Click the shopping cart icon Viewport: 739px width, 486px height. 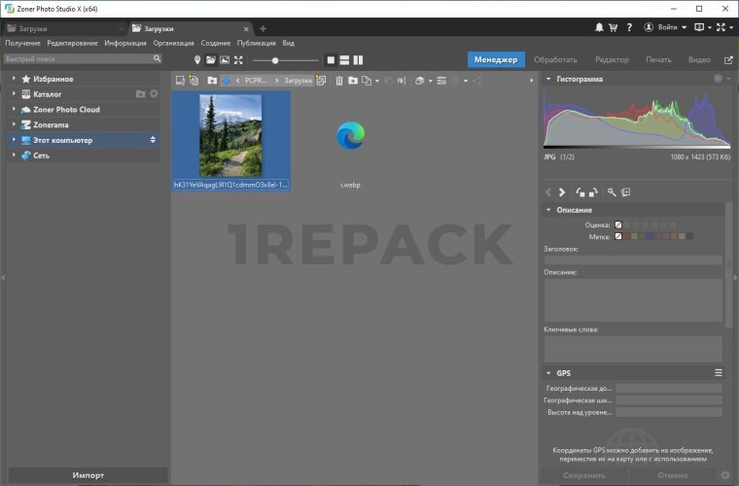(x=615, y=27)
